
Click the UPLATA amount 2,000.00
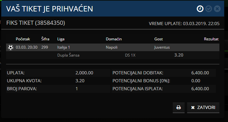point(84,73)
